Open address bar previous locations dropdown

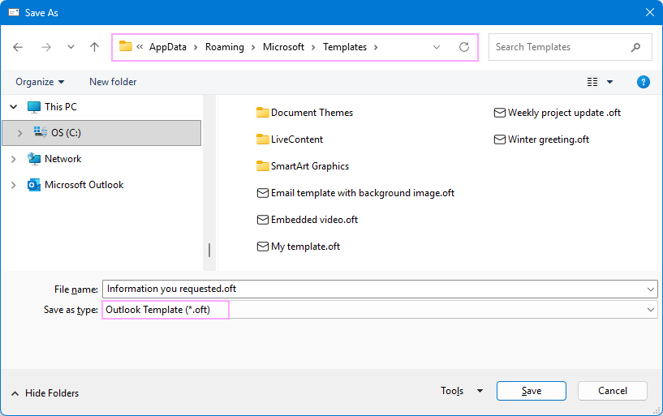(437, 47)
